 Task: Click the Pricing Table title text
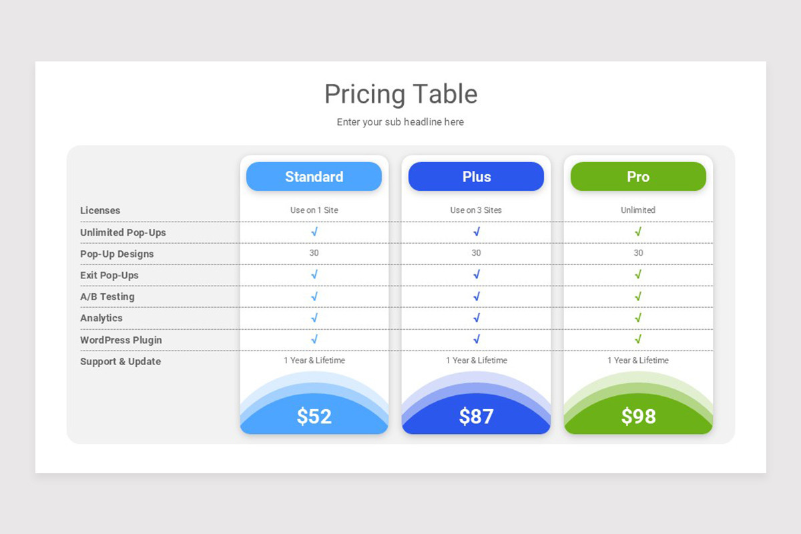pyautogui.click(x=400, y=94)
